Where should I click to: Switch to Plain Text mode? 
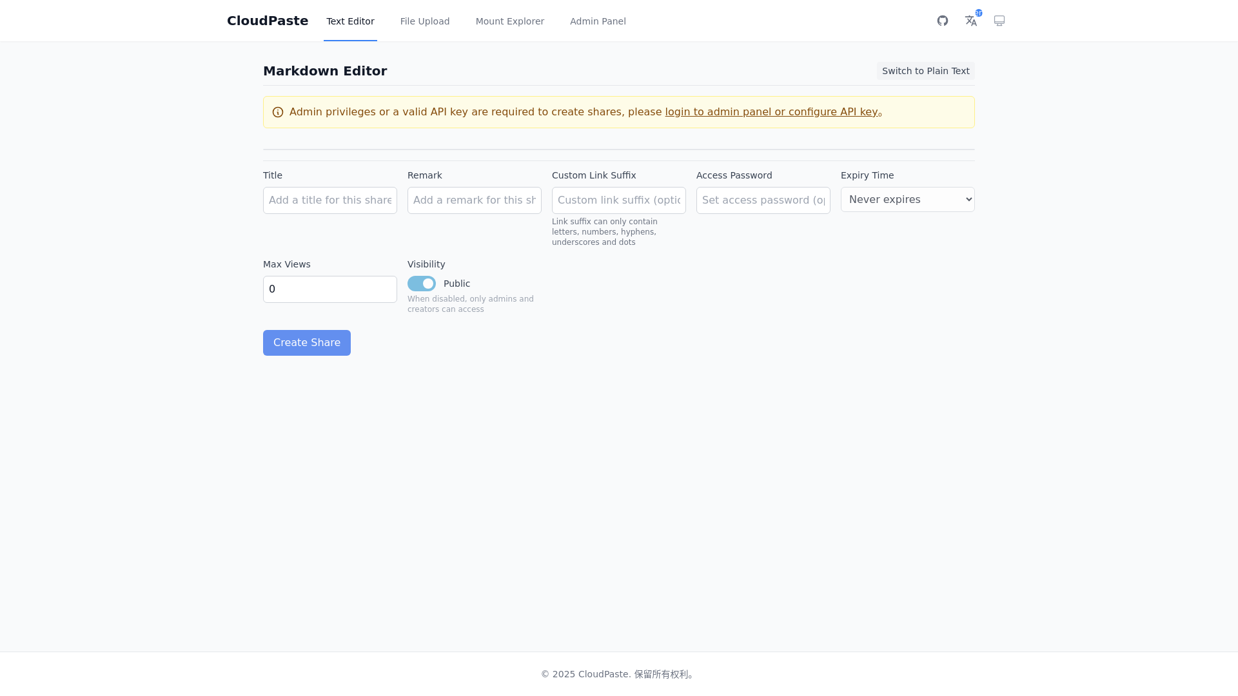926,71
